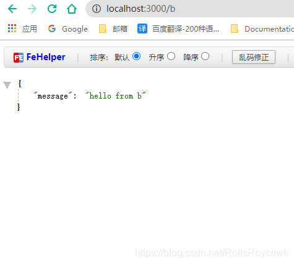Select the 默认 sort radio button
The height and width of the screenshot is (264, 294).
click(x=137, y=56)
